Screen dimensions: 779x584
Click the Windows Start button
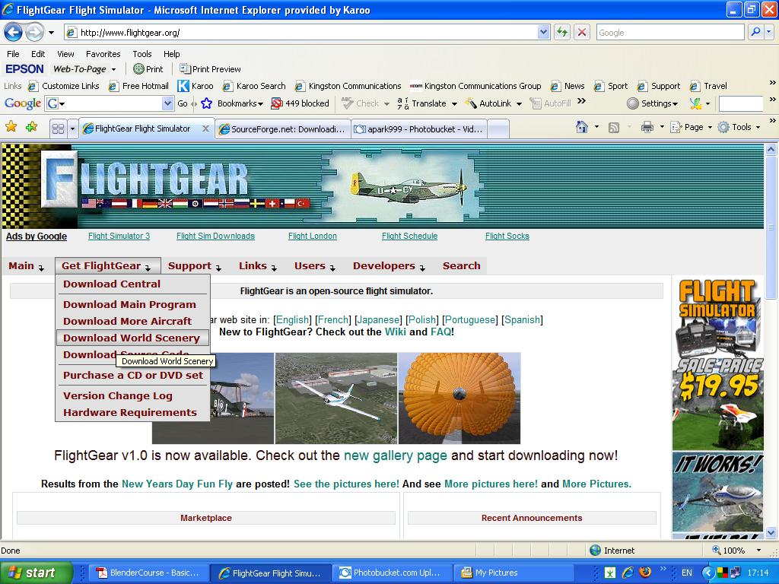click(x=37, y=573)
